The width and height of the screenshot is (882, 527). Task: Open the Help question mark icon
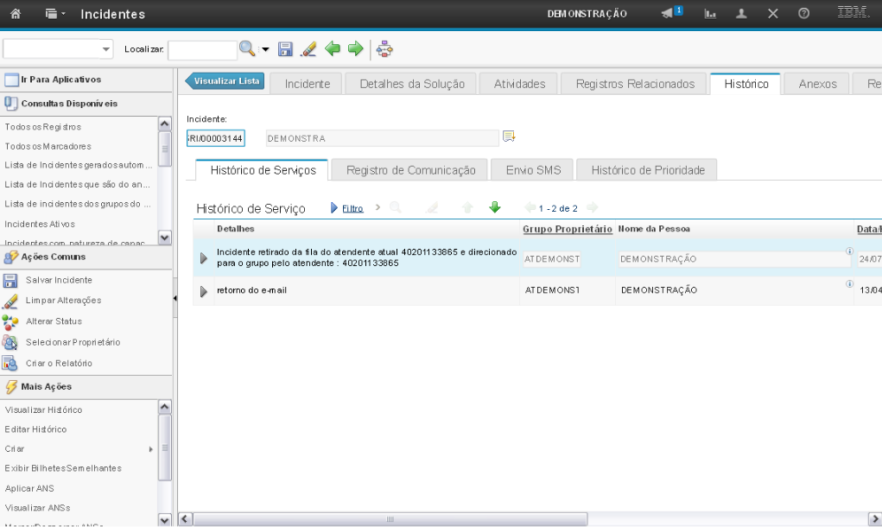tap(803, 14)
